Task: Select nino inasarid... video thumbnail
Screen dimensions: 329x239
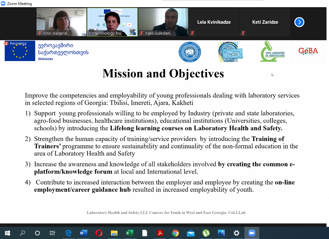Action: 61,22
